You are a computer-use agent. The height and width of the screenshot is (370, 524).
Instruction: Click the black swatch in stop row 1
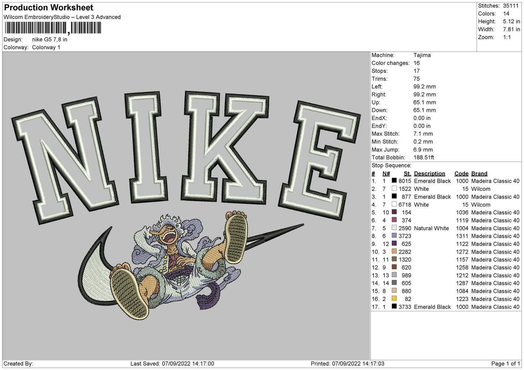(x=394, y=180)
